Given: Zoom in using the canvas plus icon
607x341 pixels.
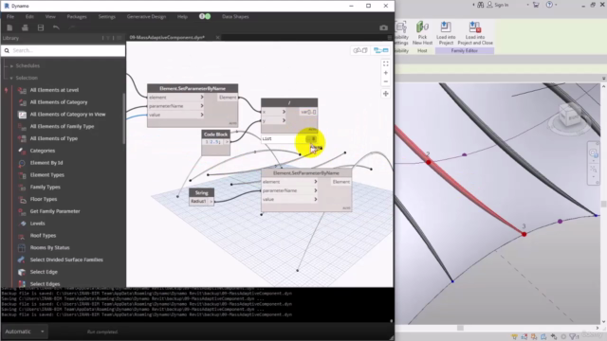Looking at the screenshot, I should (x=386, y=73).
